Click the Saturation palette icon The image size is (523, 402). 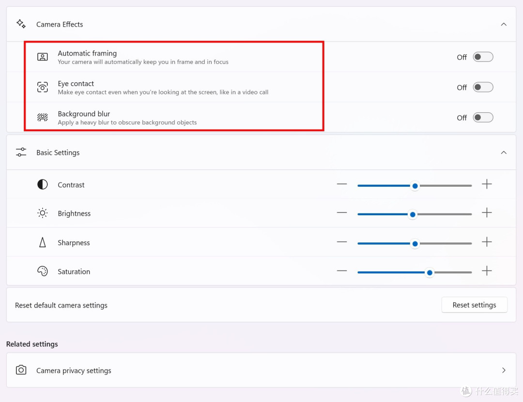pos(42,271)
